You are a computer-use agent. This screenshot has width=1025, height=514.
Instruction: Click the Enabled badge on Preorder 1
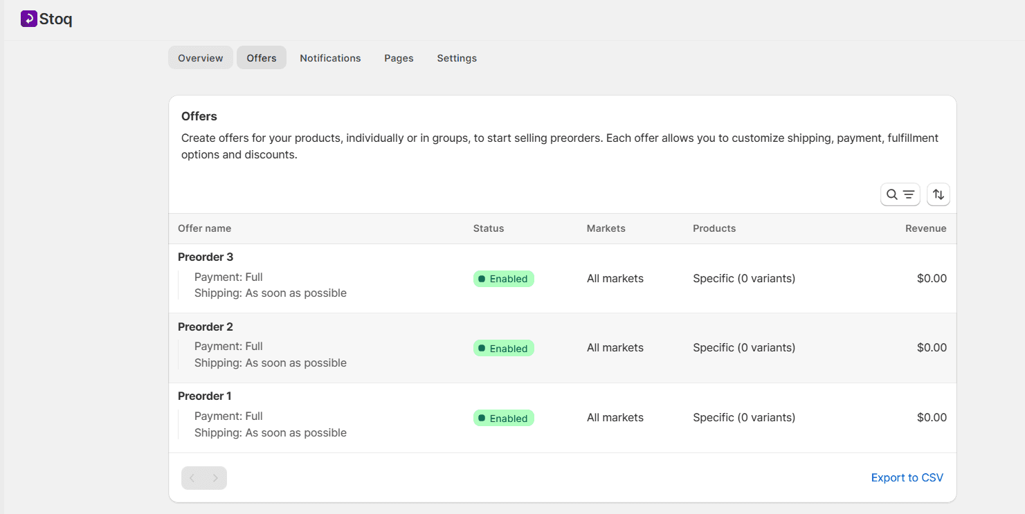[503, 419]
